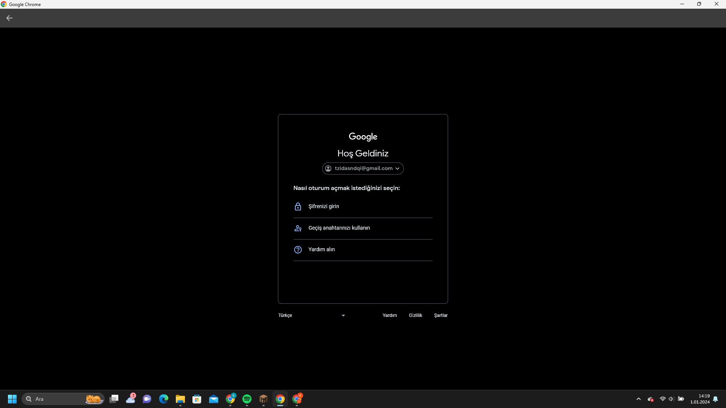Open the notifications bell icon
The width and height of the screenshot is (726, 408).
(x=715, y=399)
